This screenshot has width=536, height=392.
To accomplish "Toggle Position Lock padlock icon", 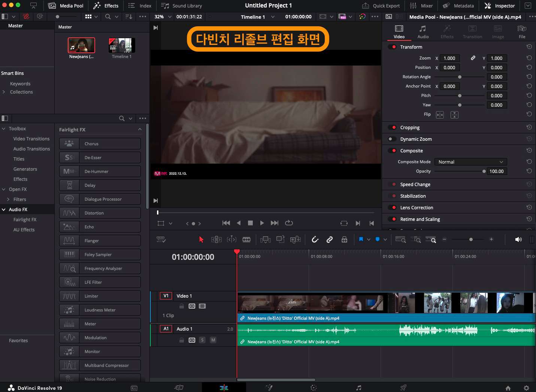I will (344, 240).
